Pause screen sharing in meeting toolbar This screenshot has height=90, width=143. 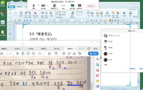pos(80,6)
